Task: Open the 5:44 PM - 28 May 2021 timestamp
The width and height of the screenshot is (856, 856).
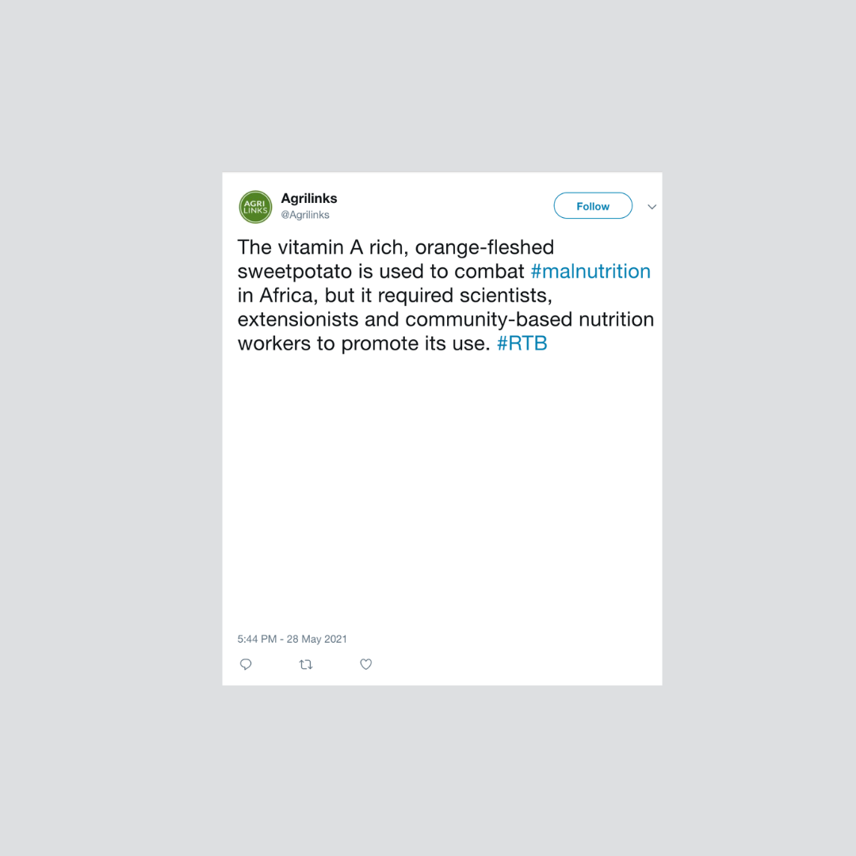Action: pos(292,639)
